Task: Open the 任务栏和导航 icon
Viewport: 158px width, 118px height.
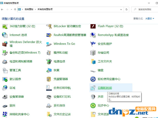Action: pyautogui.click(x=49, y=88)
